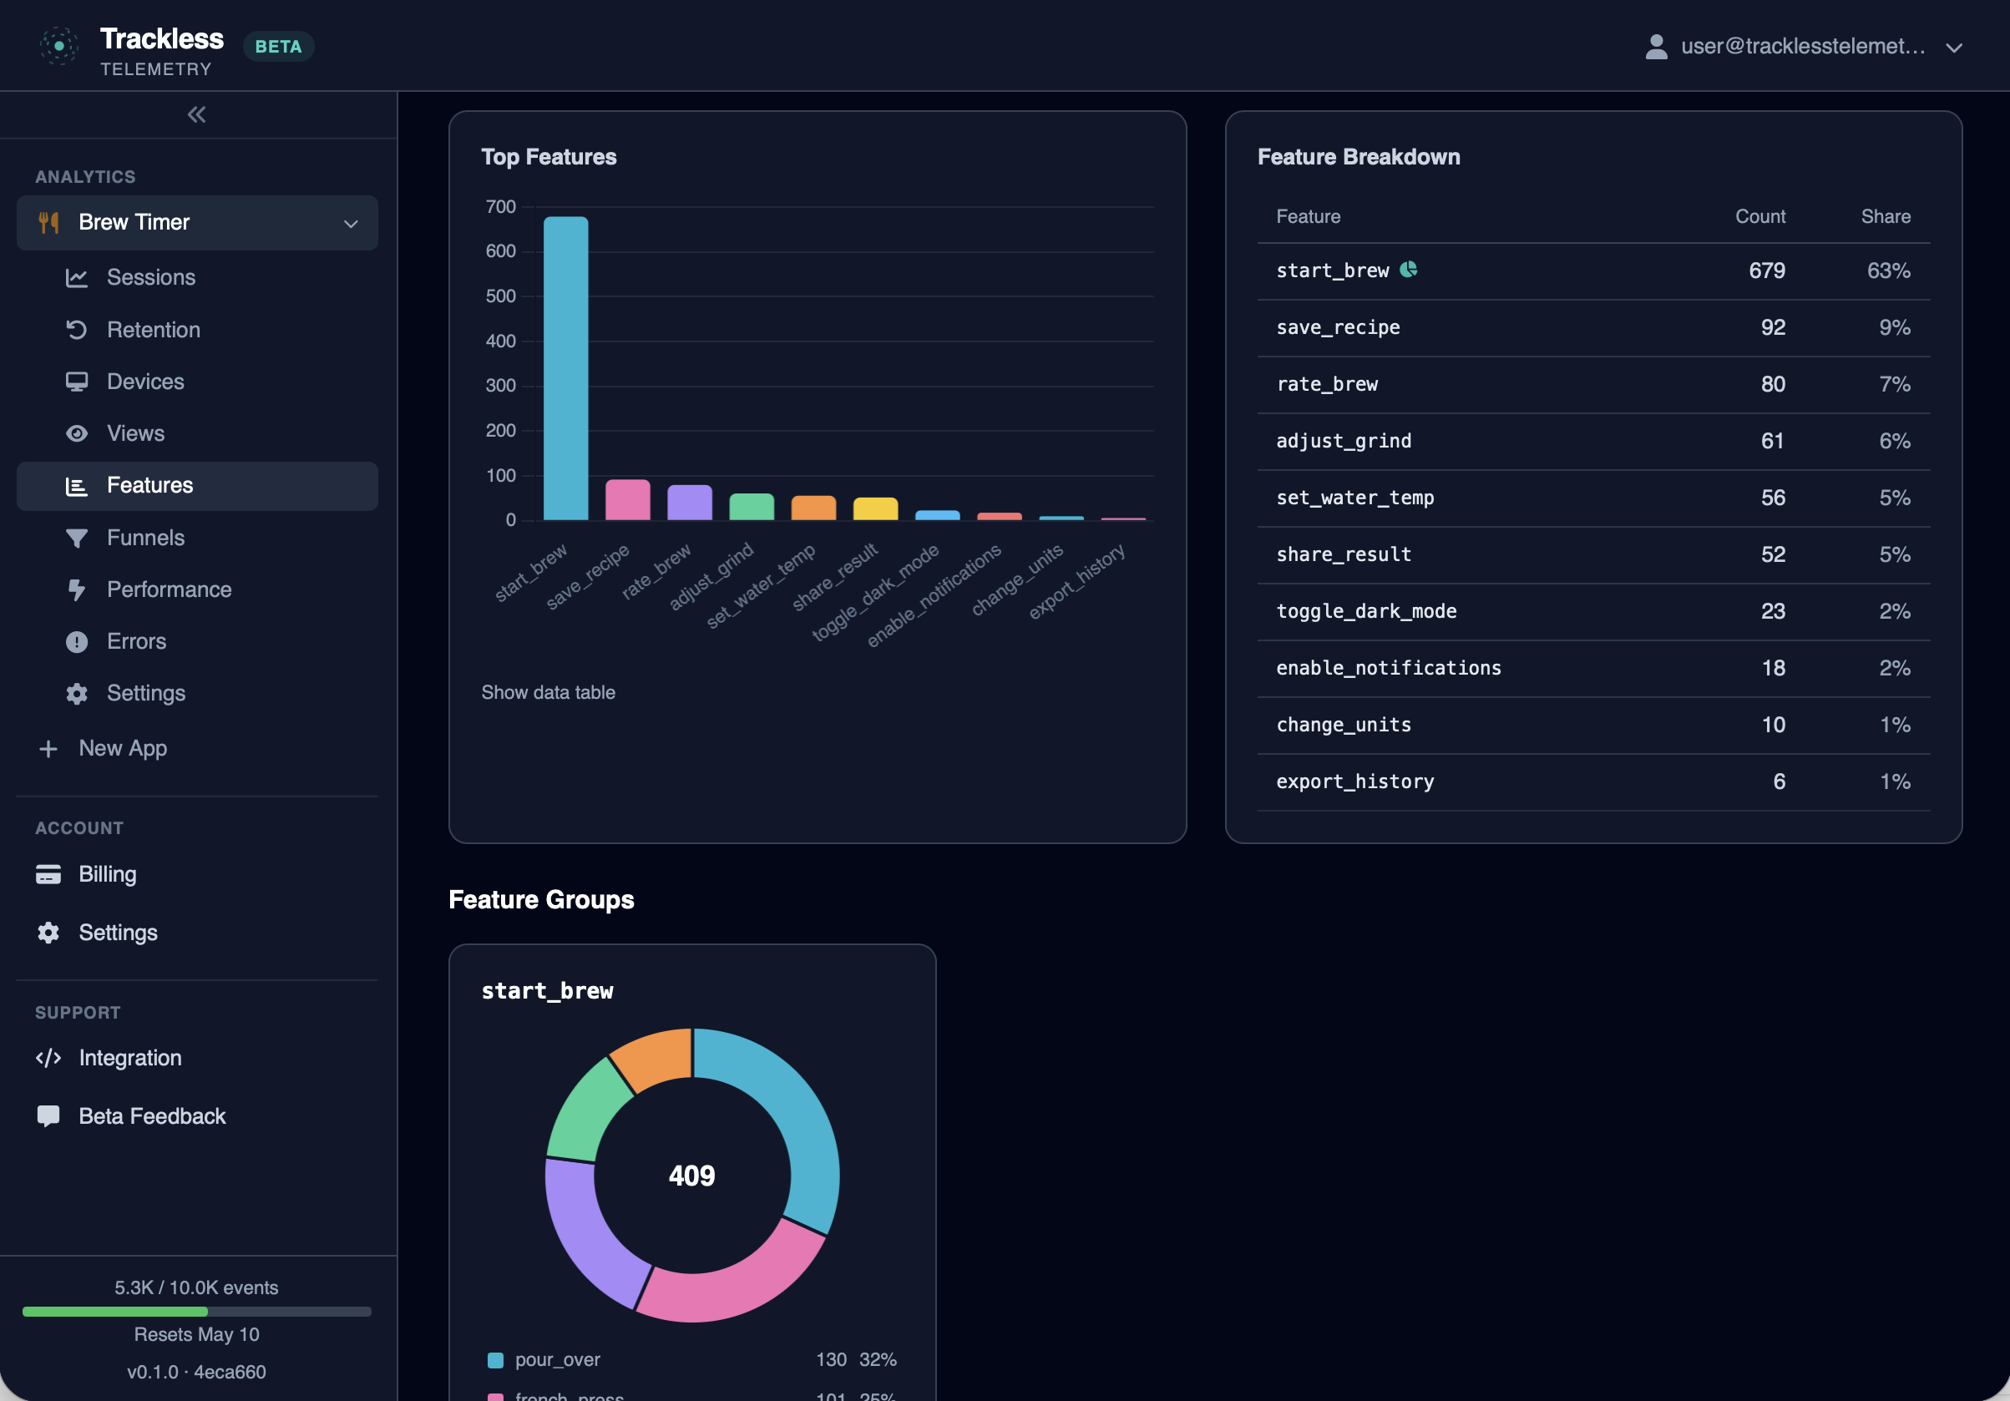Click the user@tracklesstelemet... account email
Screen dimensions: 2010x1401
1803,47
